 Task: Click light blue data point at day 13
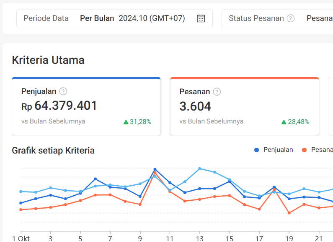[x=200, y=169]
